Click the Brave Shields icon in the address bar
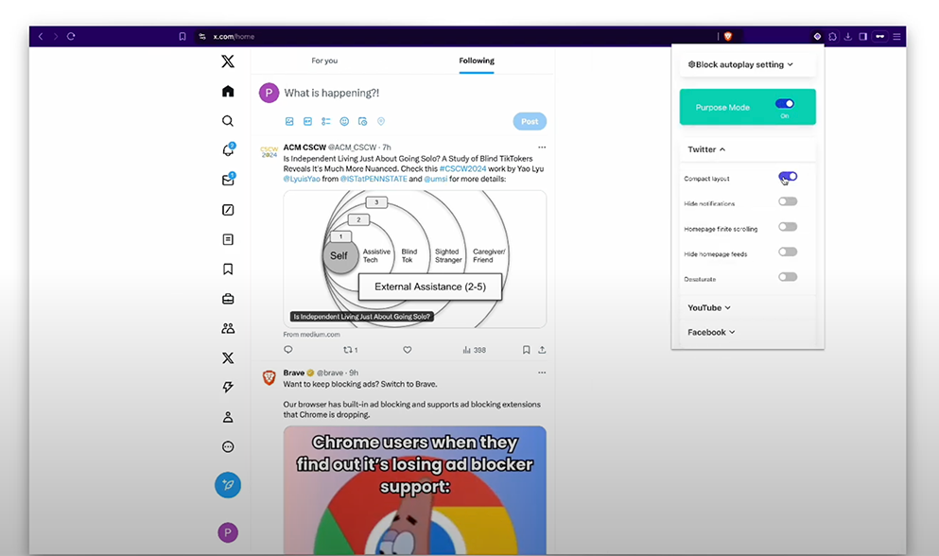 (728, 36)
